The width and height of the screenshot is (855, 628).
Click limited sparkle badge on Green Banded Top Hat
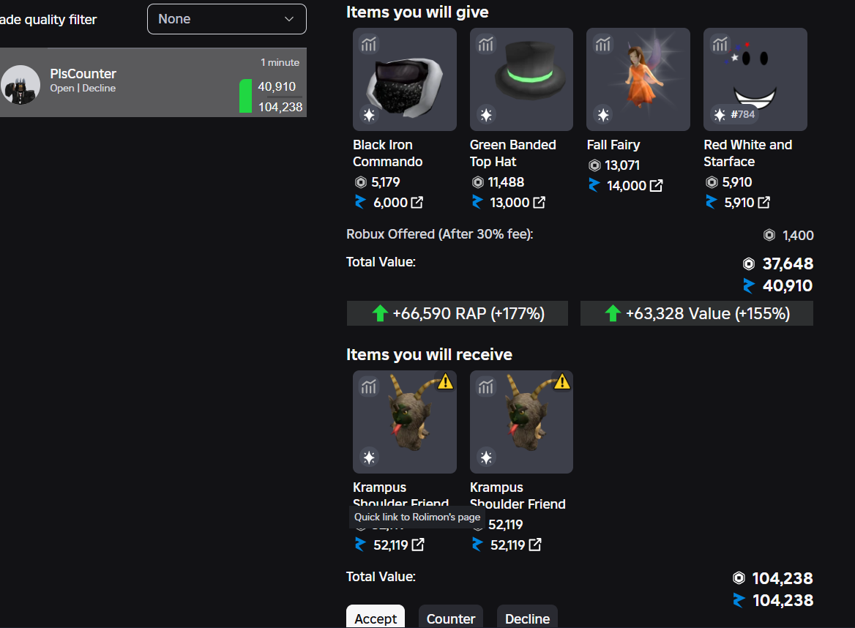(486, 115)
